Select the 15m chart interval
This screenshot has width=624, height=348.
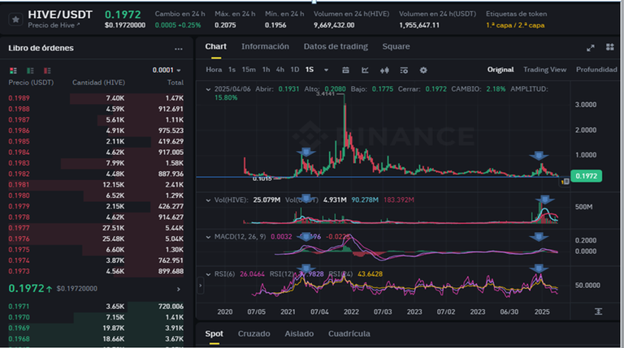click(249, 70)
